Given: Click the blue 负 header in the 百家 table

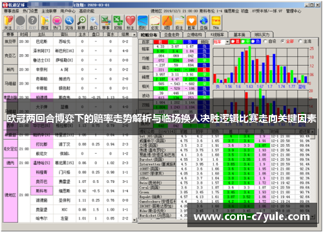Looking at the screenshot, I should [190, 42].
